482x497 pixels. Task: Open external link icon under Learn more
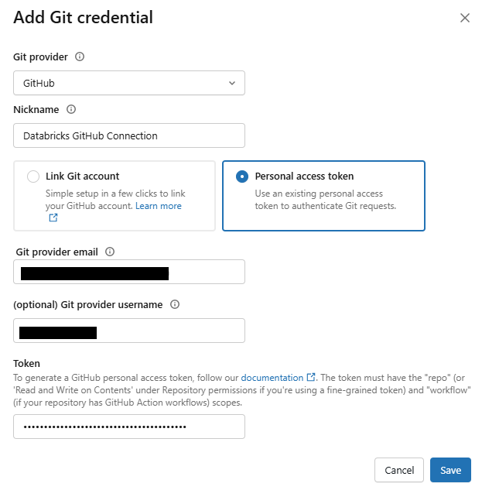tap(53, 218)
